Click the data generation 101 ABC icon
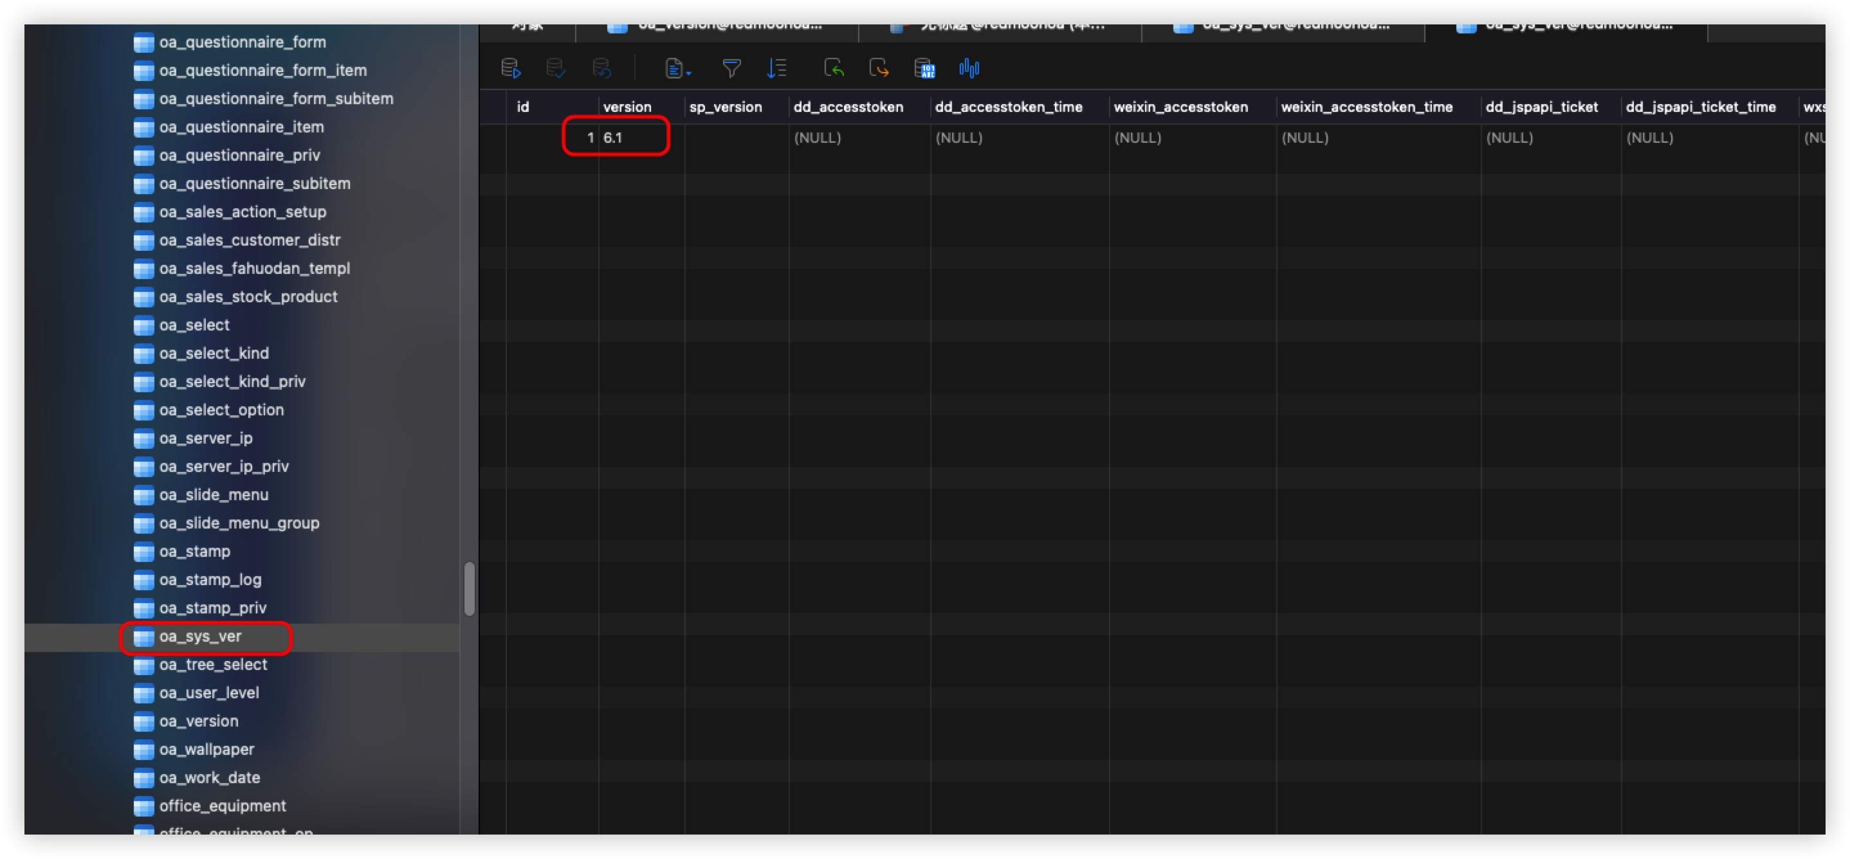1850x859 pixels. (924, 69)
